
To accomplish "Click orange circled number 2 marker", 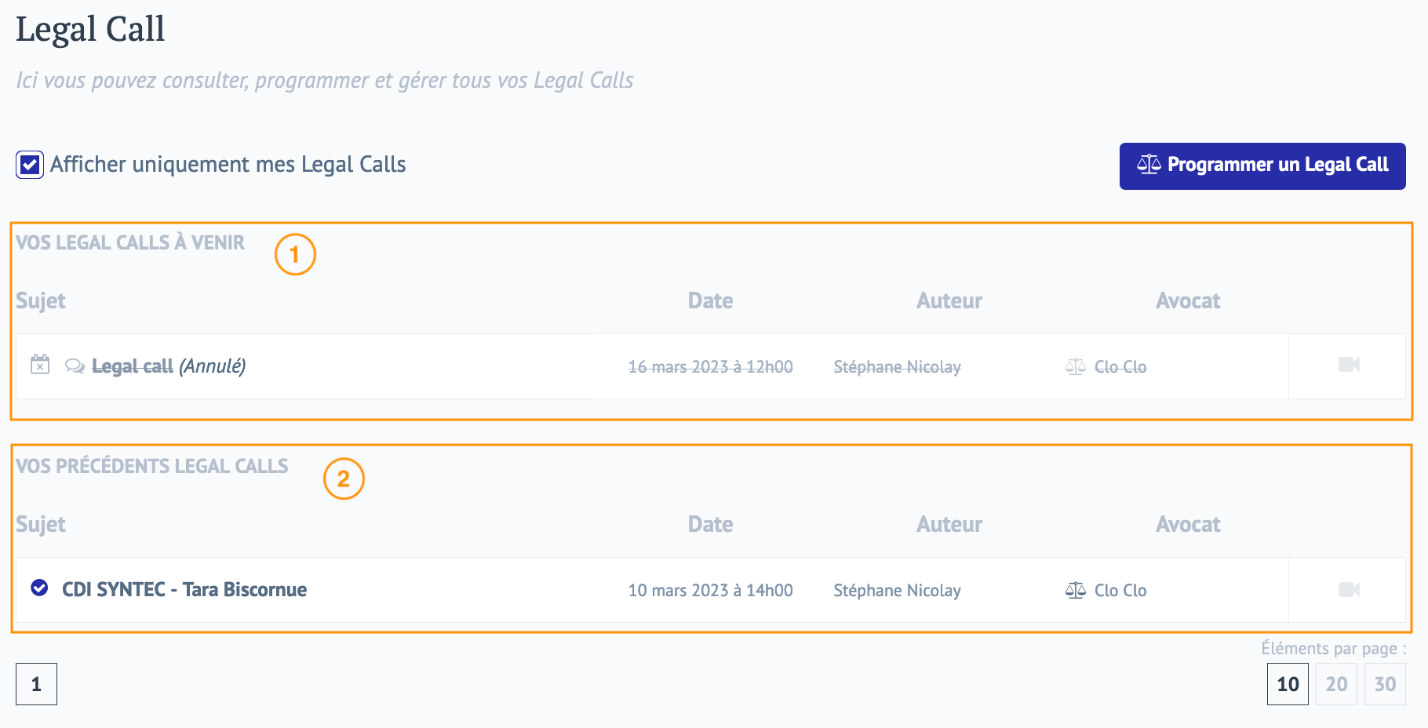I will click(x=344, y=479).
